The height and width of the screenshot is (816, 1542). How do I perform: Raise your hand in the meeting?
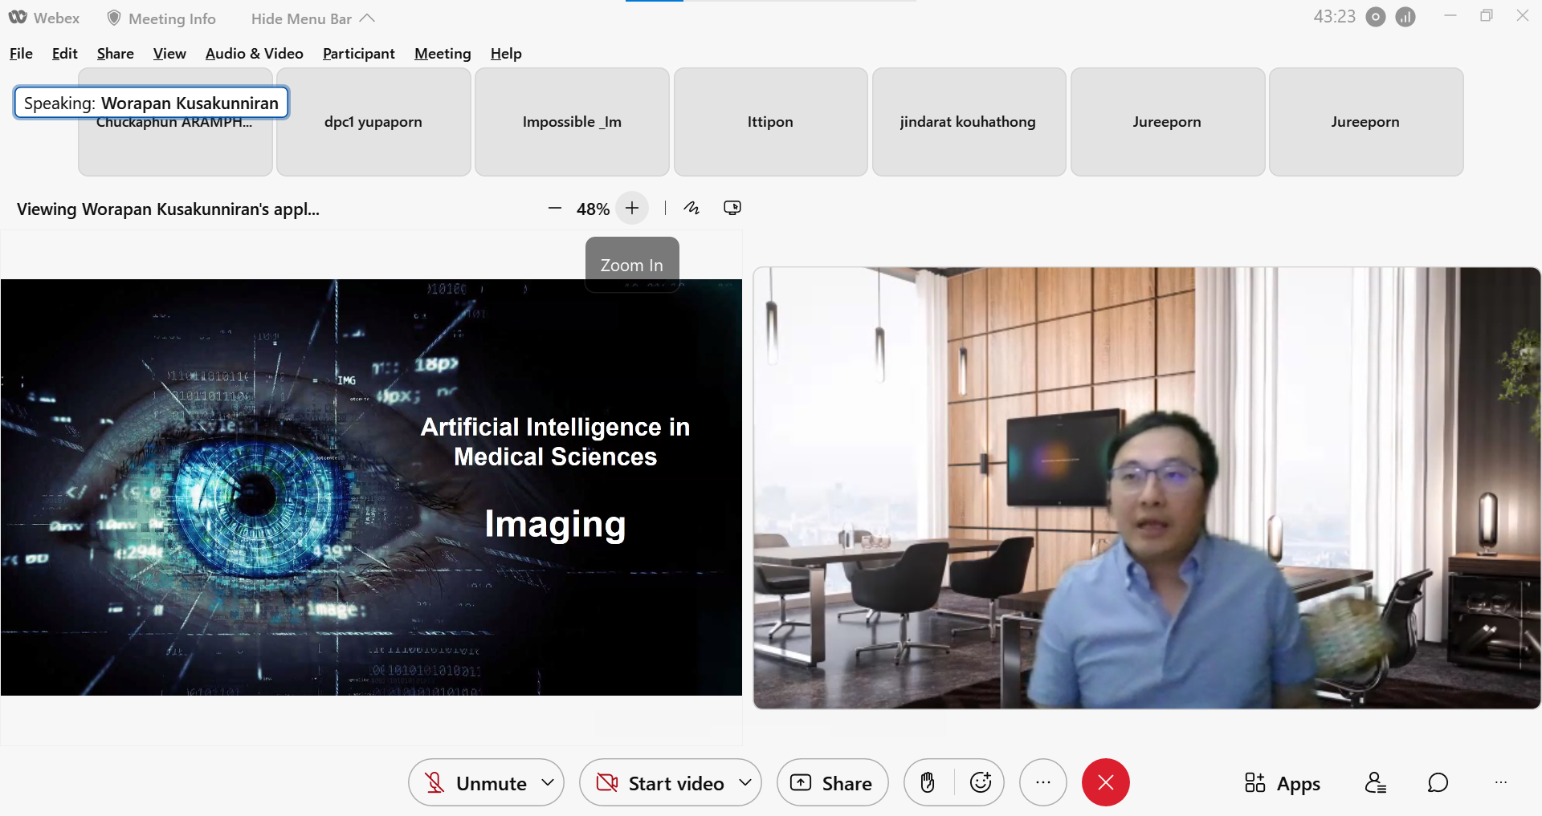pos(928,782)
